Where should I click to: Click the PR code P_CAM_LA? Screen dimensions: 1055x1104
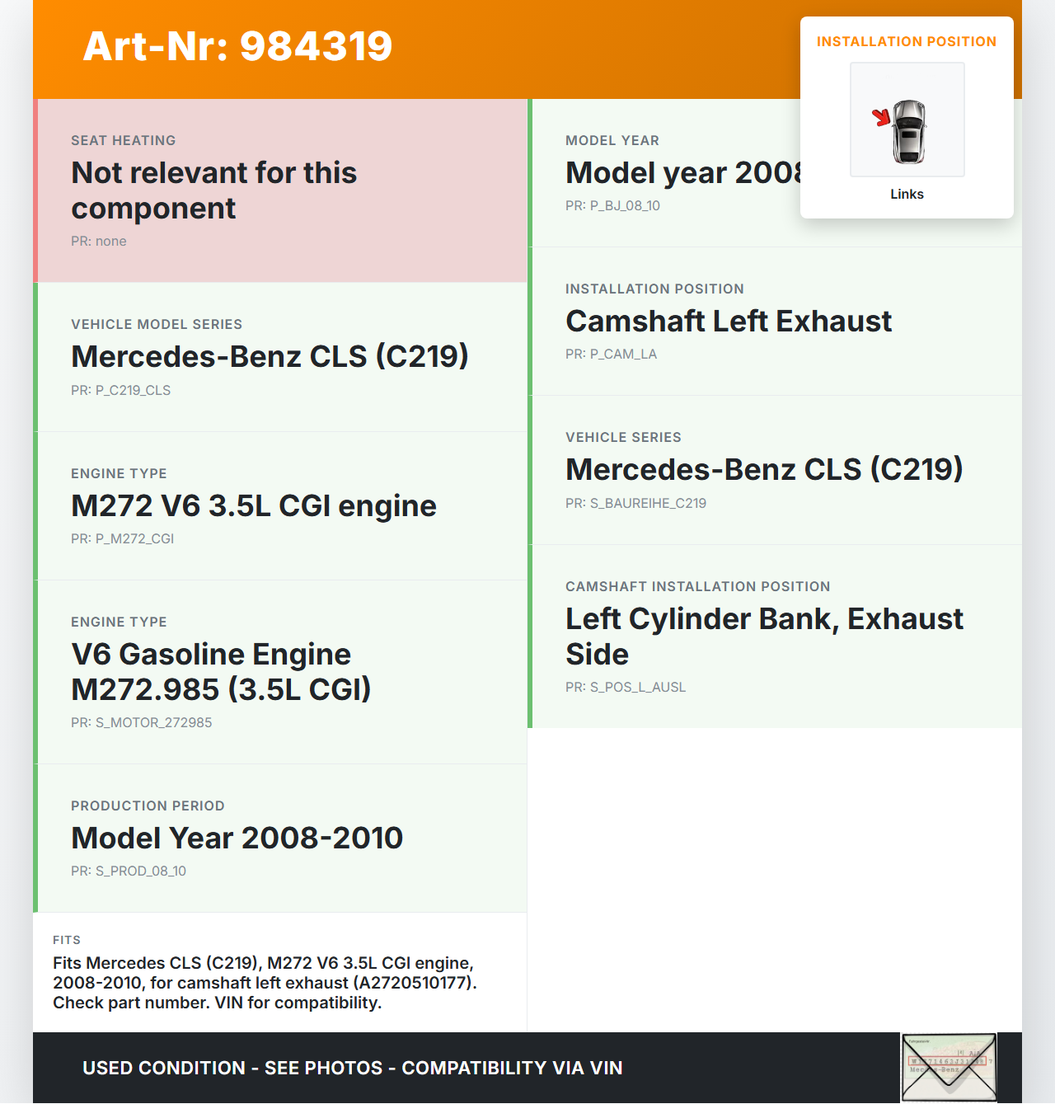[611, 355]
